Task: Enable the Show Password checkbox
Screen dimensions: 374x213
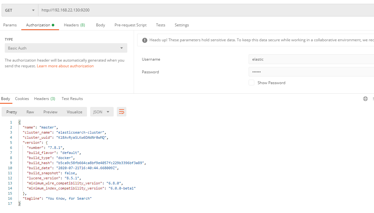Action: tap(251, 83)
